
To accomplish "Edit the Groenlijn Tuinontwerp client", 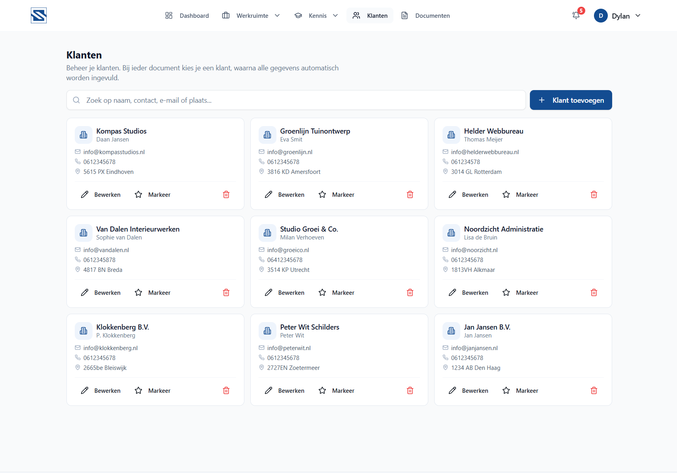I will click(285, 194).
